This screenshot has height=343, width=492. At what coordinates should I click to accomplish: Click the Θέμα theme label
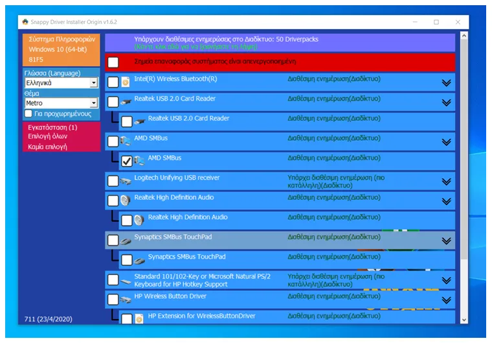[x=32, y=93]
